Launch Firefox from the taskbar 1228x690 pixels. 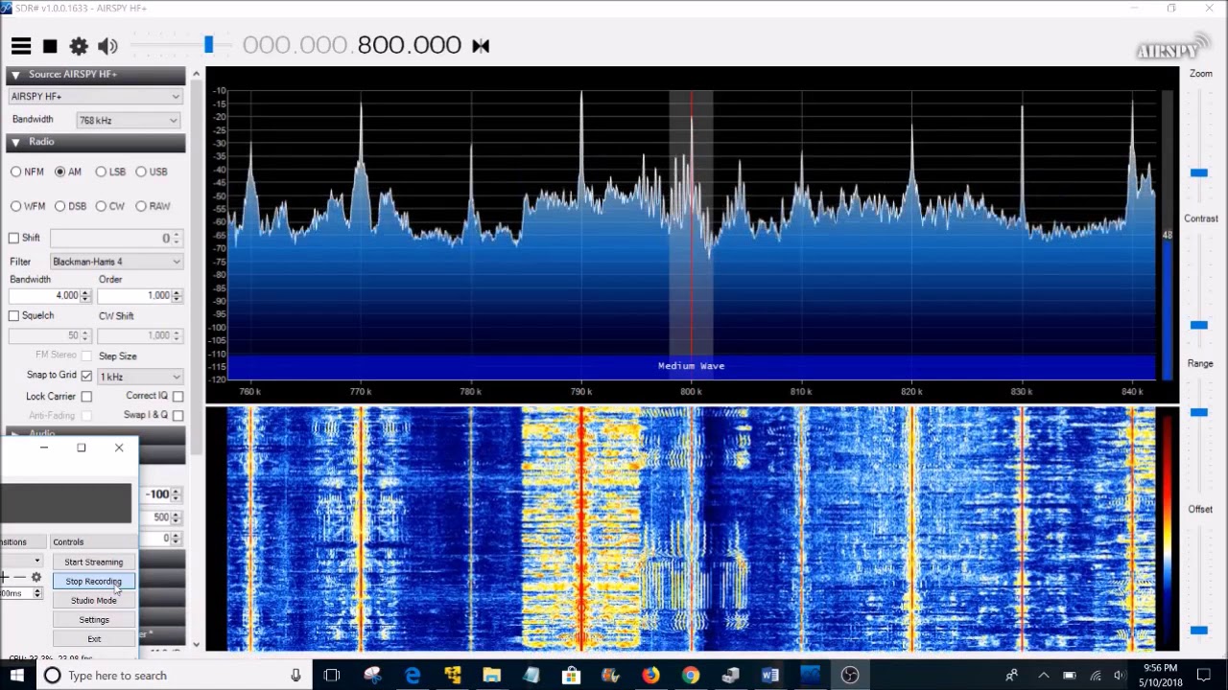(x=650, y=676)
